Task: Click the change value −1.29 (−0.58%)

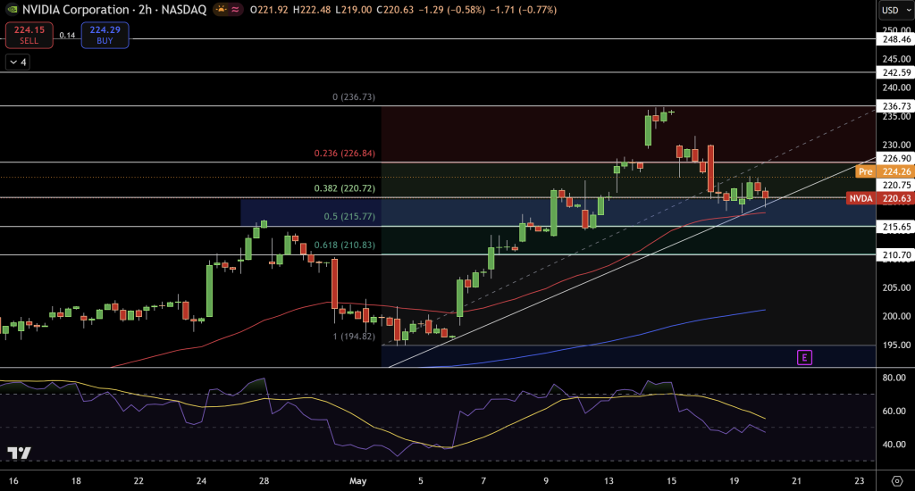Action: pyautogui.click(x=451, y=10)
